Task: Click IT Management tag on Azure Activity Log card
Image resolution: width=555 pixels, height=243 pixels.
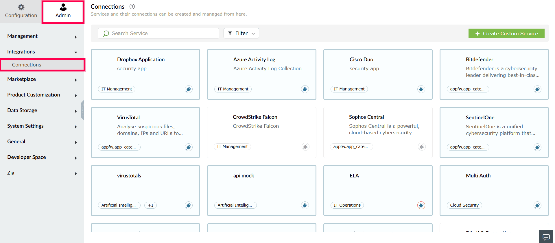Action: click(233, 89)
